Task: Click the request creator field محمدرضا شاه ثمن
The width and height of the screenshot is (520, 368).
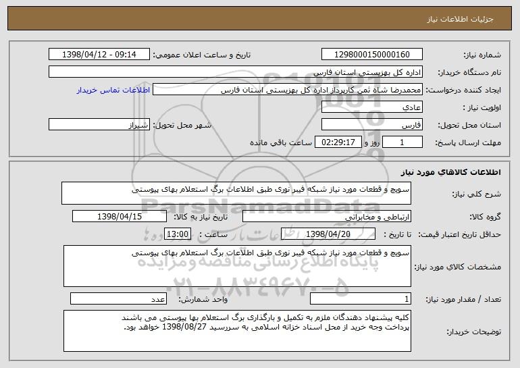Action: pos(288,90)
